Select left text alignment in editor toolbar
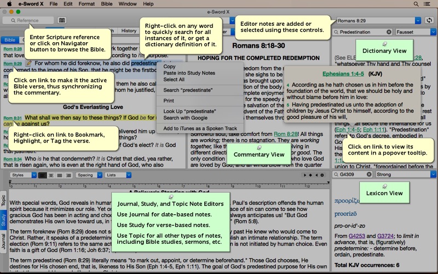 point(43,175)
